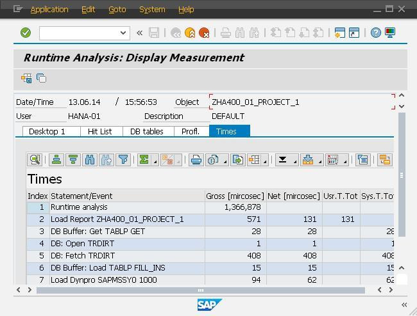The width and height of the screenshot is (417, 316).
Task: Open the Edit menu
Action: pos(88,10)
